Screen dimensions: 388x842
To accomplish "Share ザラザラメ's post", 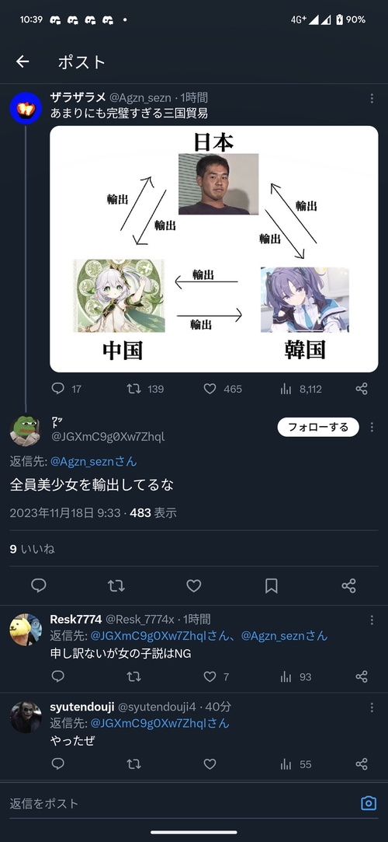I will point(362,389).
